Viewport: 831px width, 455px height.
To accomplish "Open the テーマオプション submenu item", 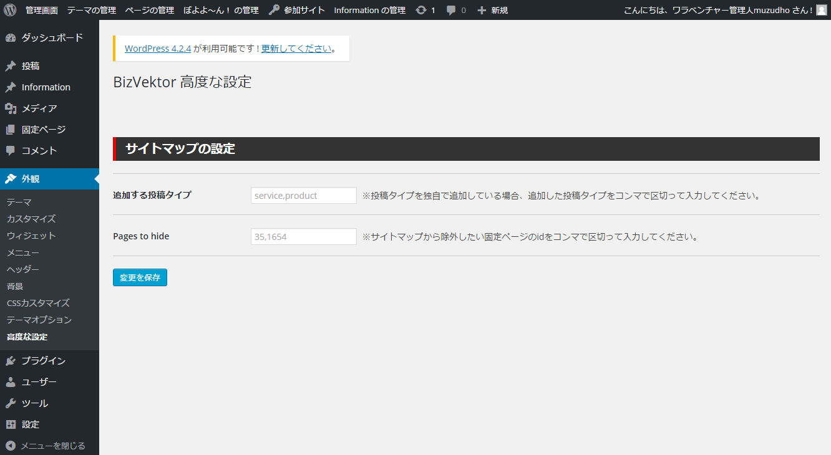I will point(39,320).
